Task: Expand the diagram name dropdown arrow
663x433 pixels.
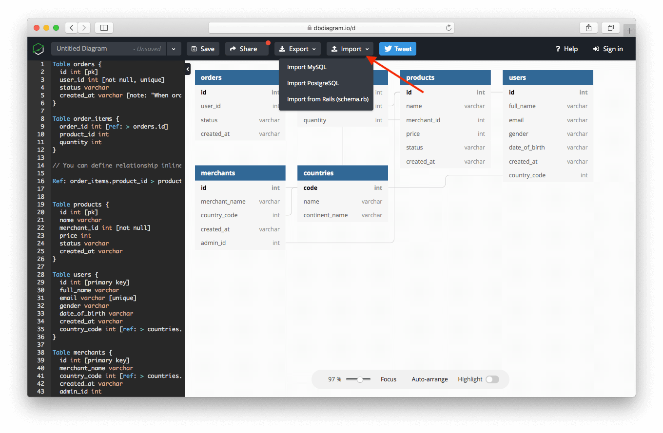Action: pos(174,49)
